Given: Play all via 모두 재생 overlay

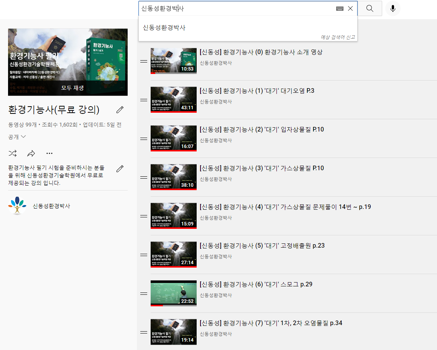Looking at the screenshot, I should [72, 88].
